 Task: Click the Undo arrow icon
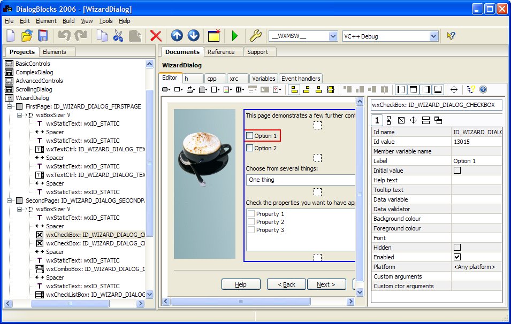point(64,35)
